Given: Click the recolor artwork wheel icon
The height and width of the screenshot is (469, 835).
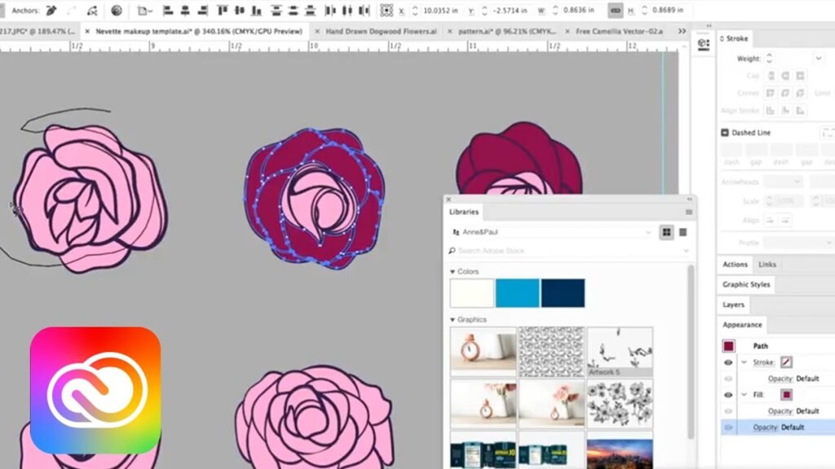Looking at the screenshot, I should point(117,10).
